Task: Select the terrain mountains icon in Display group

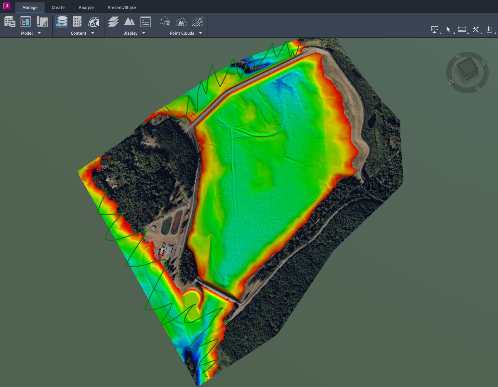Action: click(x=129, y=21)
